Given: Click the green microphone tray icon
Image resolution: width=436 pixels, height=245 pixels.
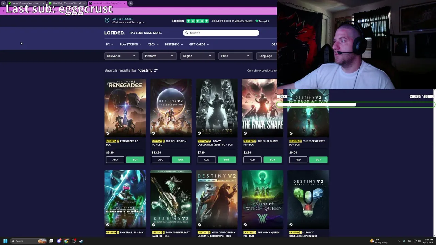Looking at the screenshot, I should [x=404, y=241].
